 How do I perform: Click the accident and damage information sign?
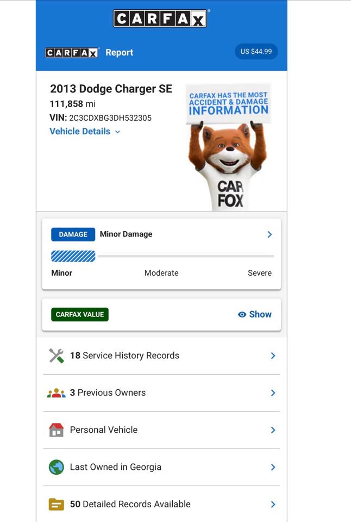pos(229,104)
